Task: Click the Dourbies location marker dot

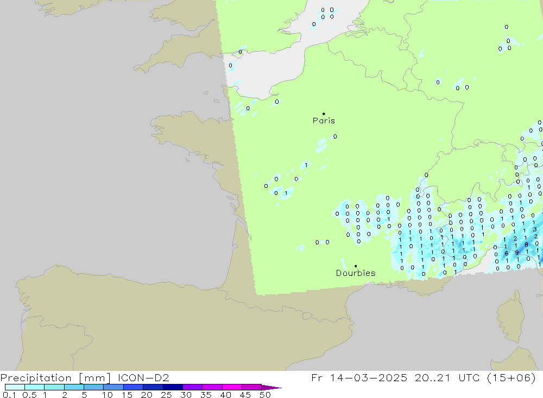Action: (356, 266)
